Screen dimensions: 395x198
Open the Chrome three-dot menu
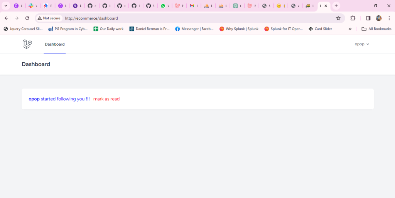point(389,18)
